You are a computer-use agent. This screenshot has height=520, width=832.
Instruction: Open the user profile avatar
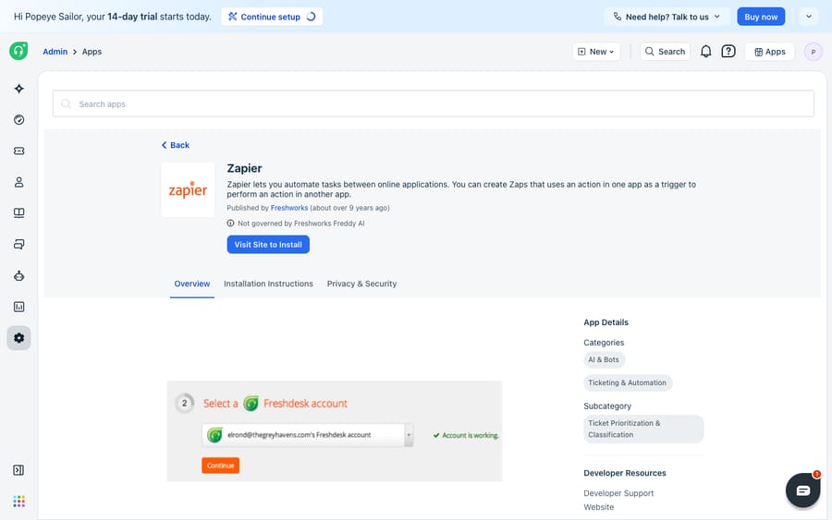pyautogui.click(x=813, y=52)
